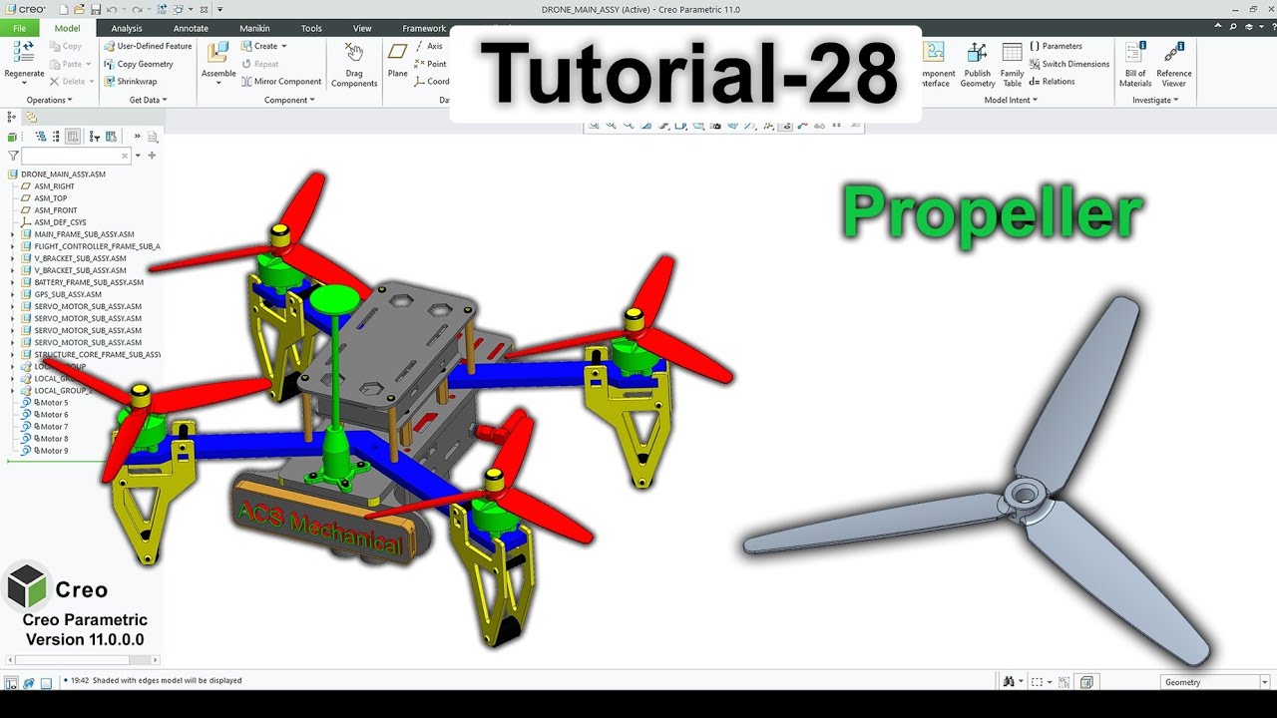Open the File menu
Screen dimensions: 1277x718
pyautogui.click(x=20, y=28)
